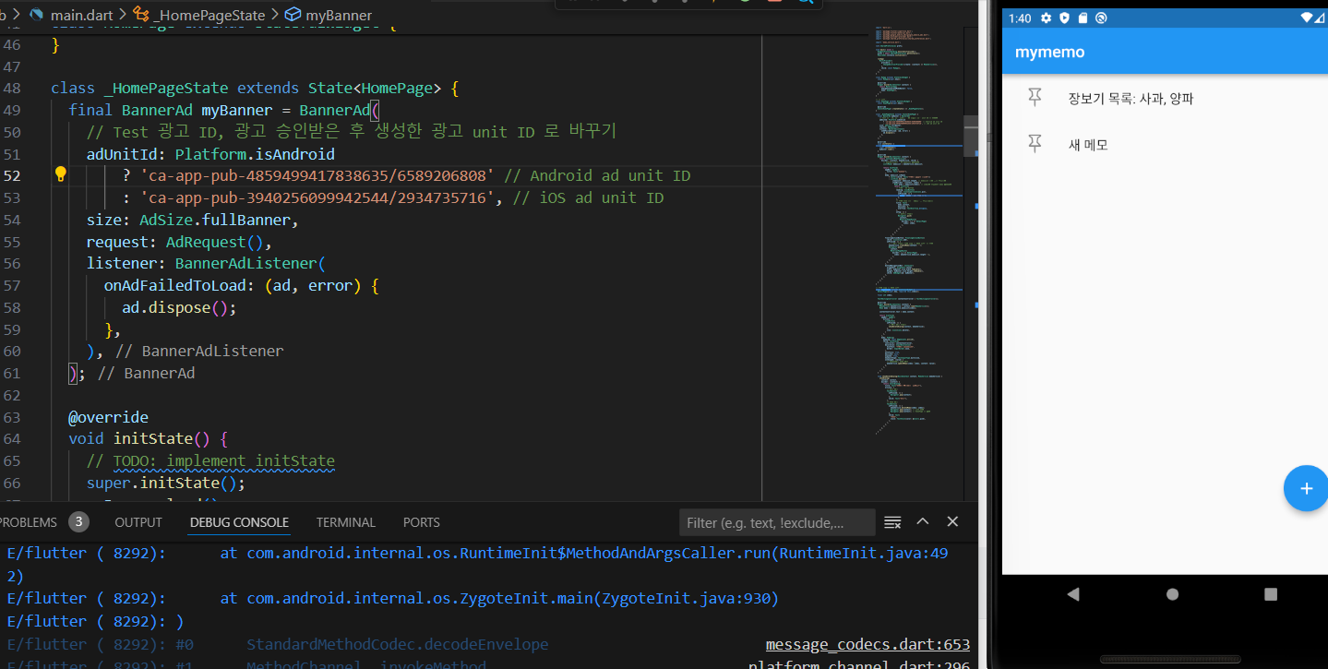1328x669 pixels.
Task: Tap the Android recents square button
Action: pyautogui.click(x=1271, y=594)
